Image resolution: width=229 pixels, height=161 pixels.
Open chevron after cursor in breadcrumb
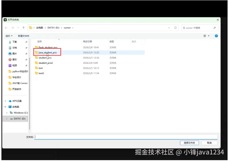pos(73,28)
